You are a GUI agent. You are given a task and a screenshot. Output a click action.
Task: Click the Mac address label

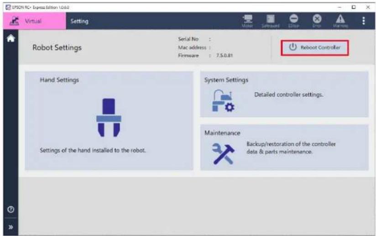pyautogui.click(x=192, y=47)
